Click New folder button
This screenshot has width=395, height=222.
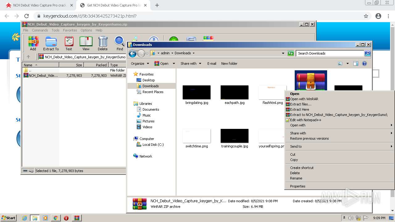tap(229, 64)
